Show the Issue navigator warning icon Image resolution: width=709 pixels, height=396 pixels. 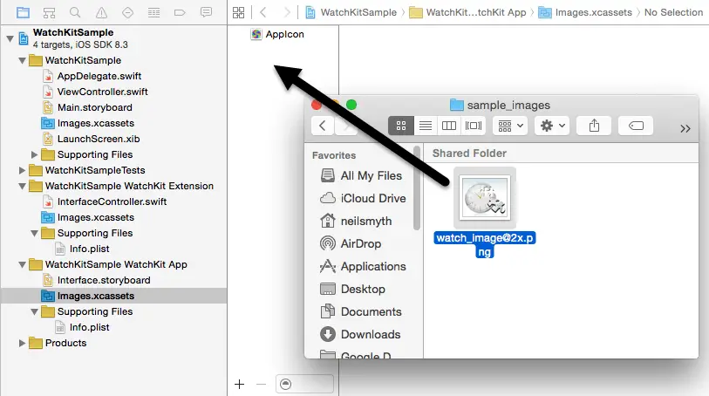tap(102, 12)
